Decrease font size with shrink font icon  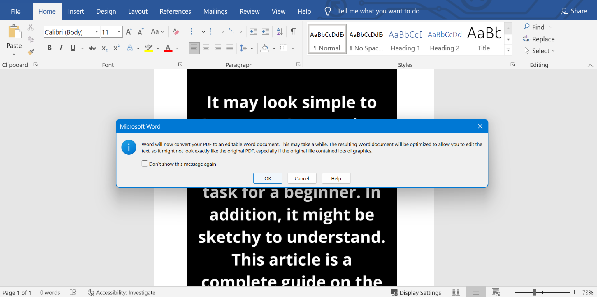pos(141,32)
